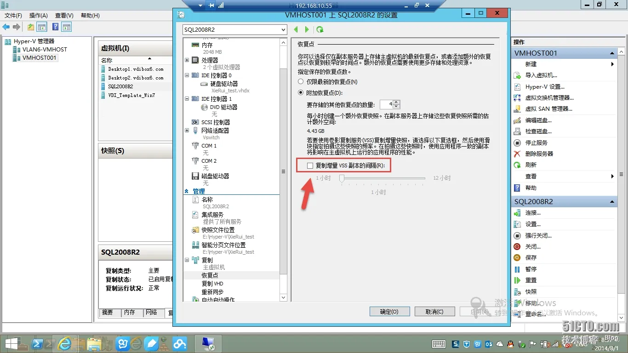628x353 pixels.
Task: Click 强行关闭 action for SQL2008R2
Action: pos(538,235)
